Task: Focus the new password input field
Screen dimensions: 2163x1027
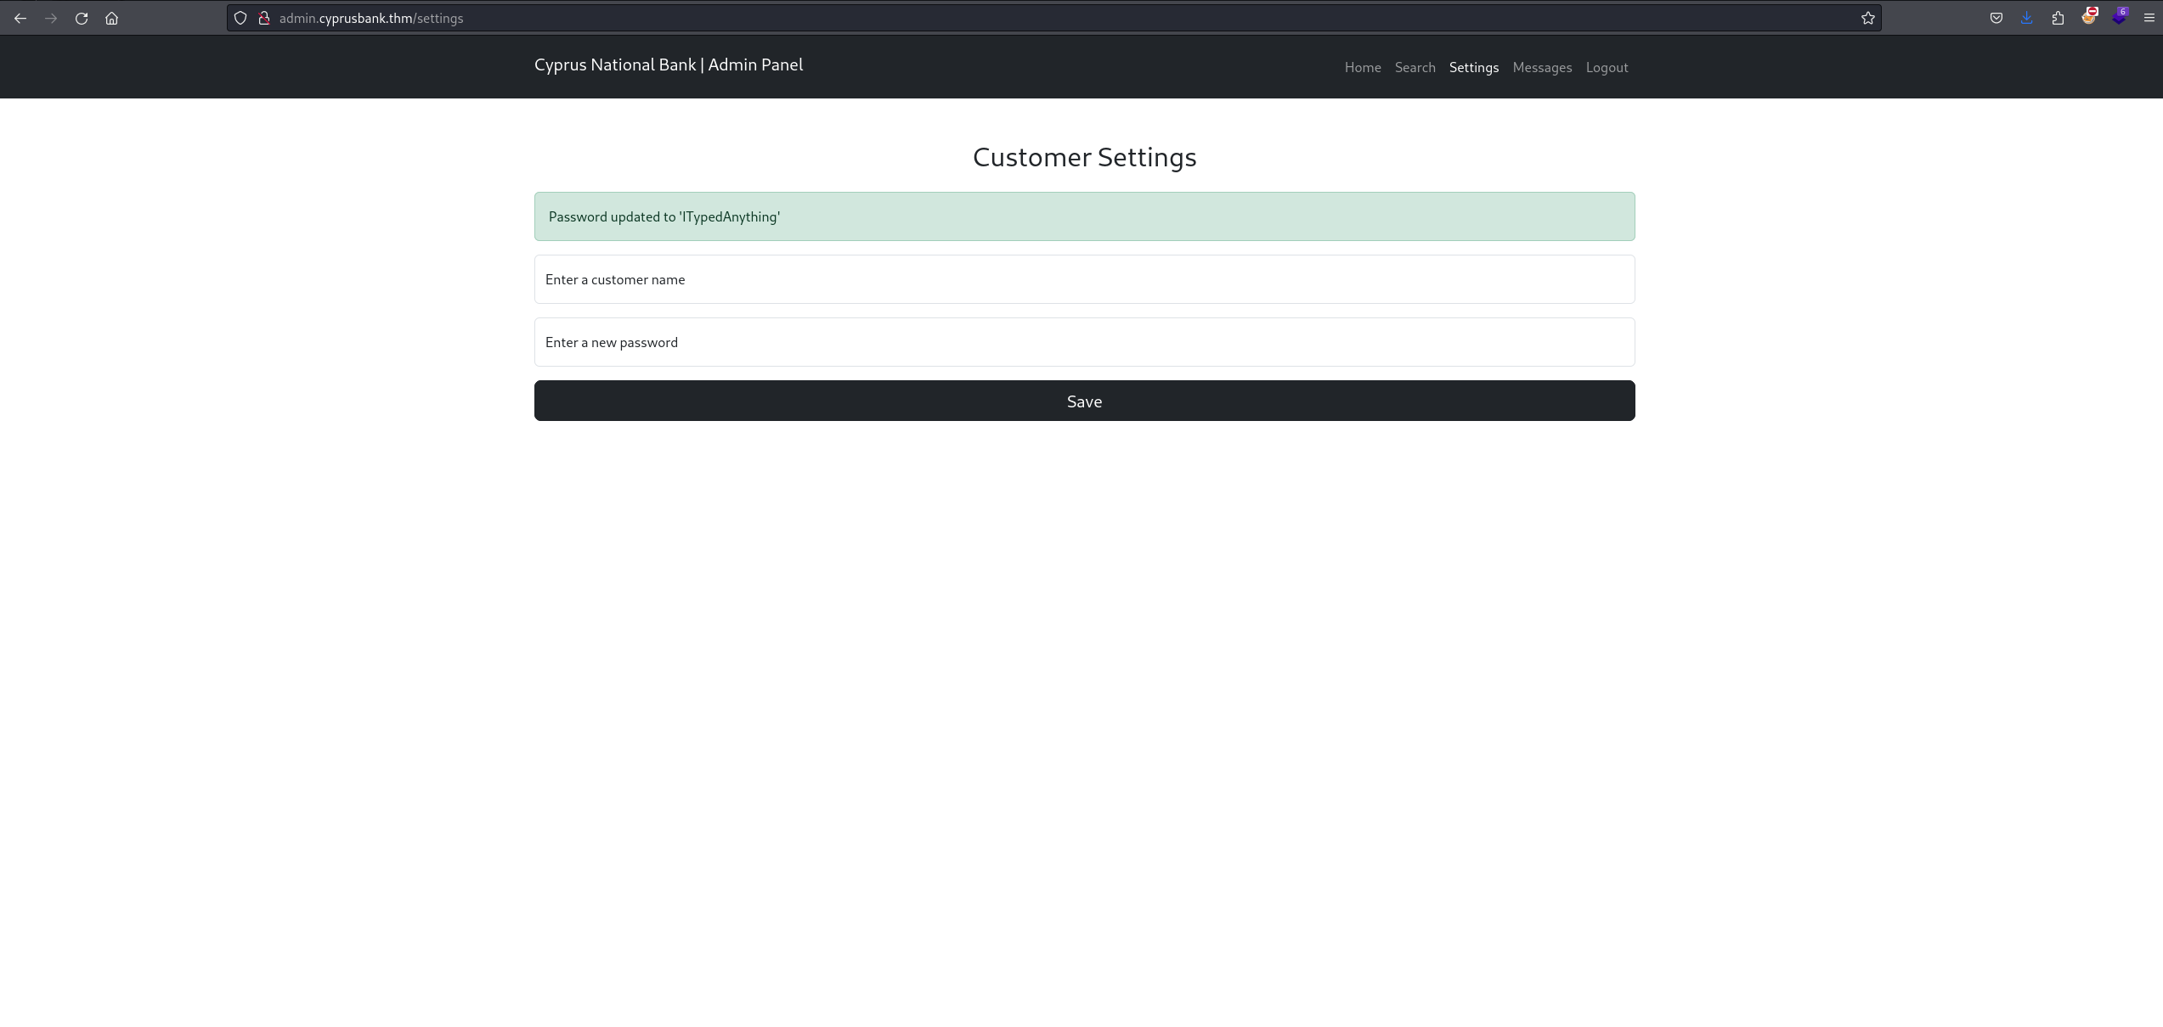Action: (1084, 342)
